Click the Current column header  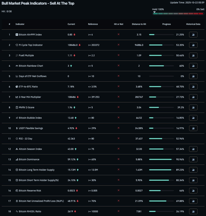click(x=71, y=24)
